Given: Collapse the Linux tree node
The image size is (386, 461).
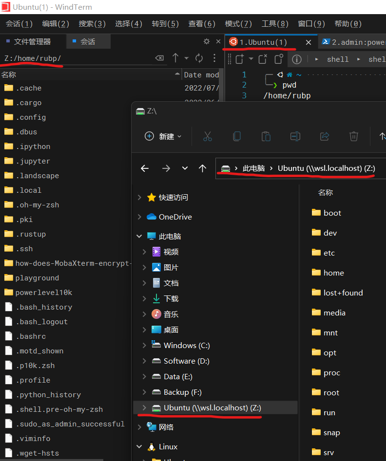Looking at the screenshot, I should click(139, 446).
